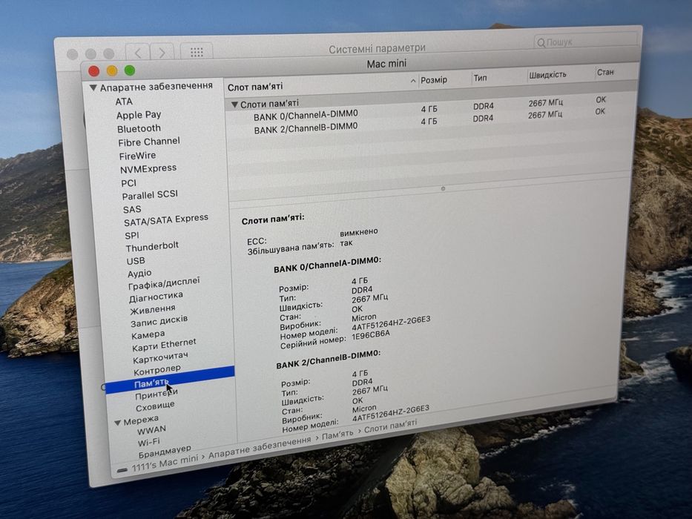Select Контролер entry
This screenshot has height=519, width=692.
click(157, 370)
